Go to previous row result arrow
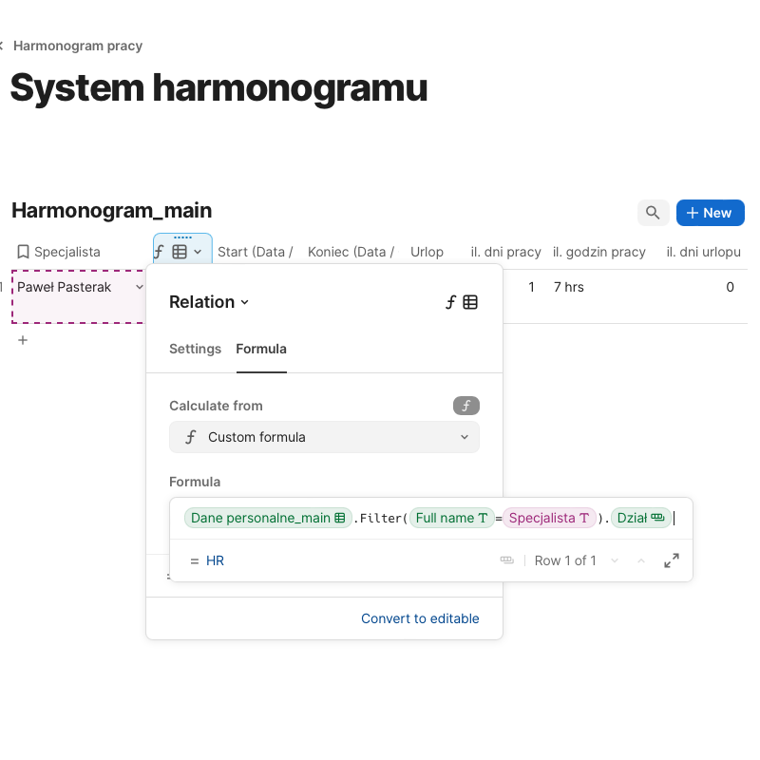This screenshot has width=760, height=760. 641,560
